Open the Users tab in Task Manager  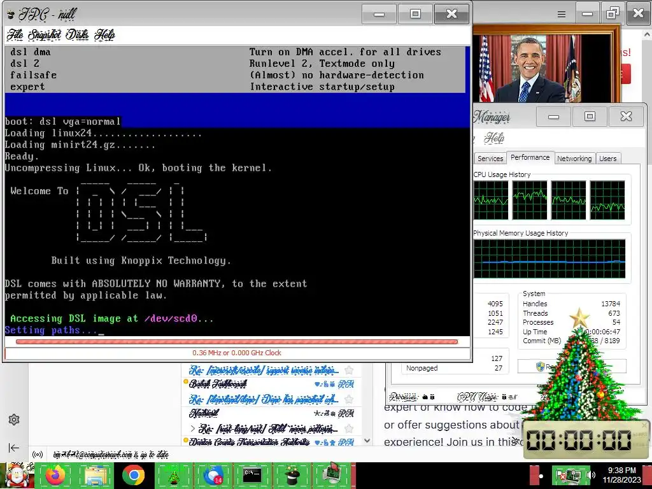[x=607, y=159]
